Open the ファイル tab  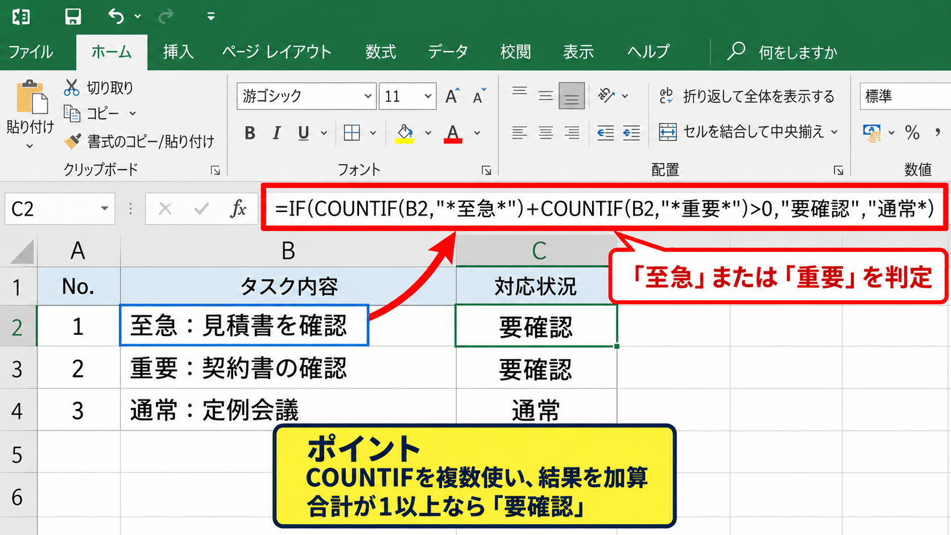click(31, 52)
